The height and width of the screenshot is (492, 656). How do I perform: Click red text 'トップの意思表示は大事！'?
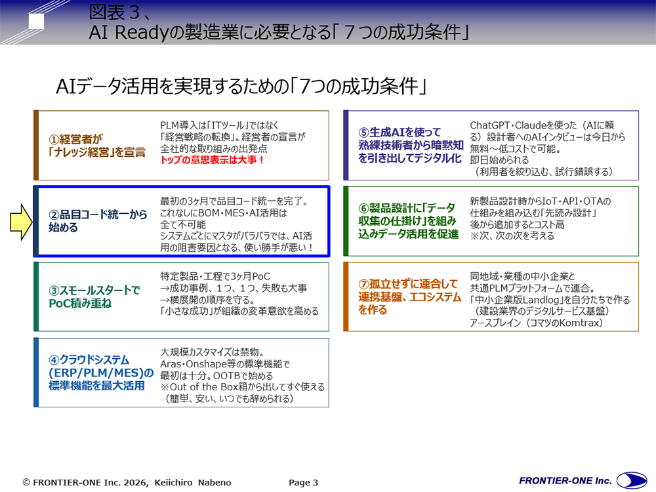pyautogui.click(x=213, y=160)
